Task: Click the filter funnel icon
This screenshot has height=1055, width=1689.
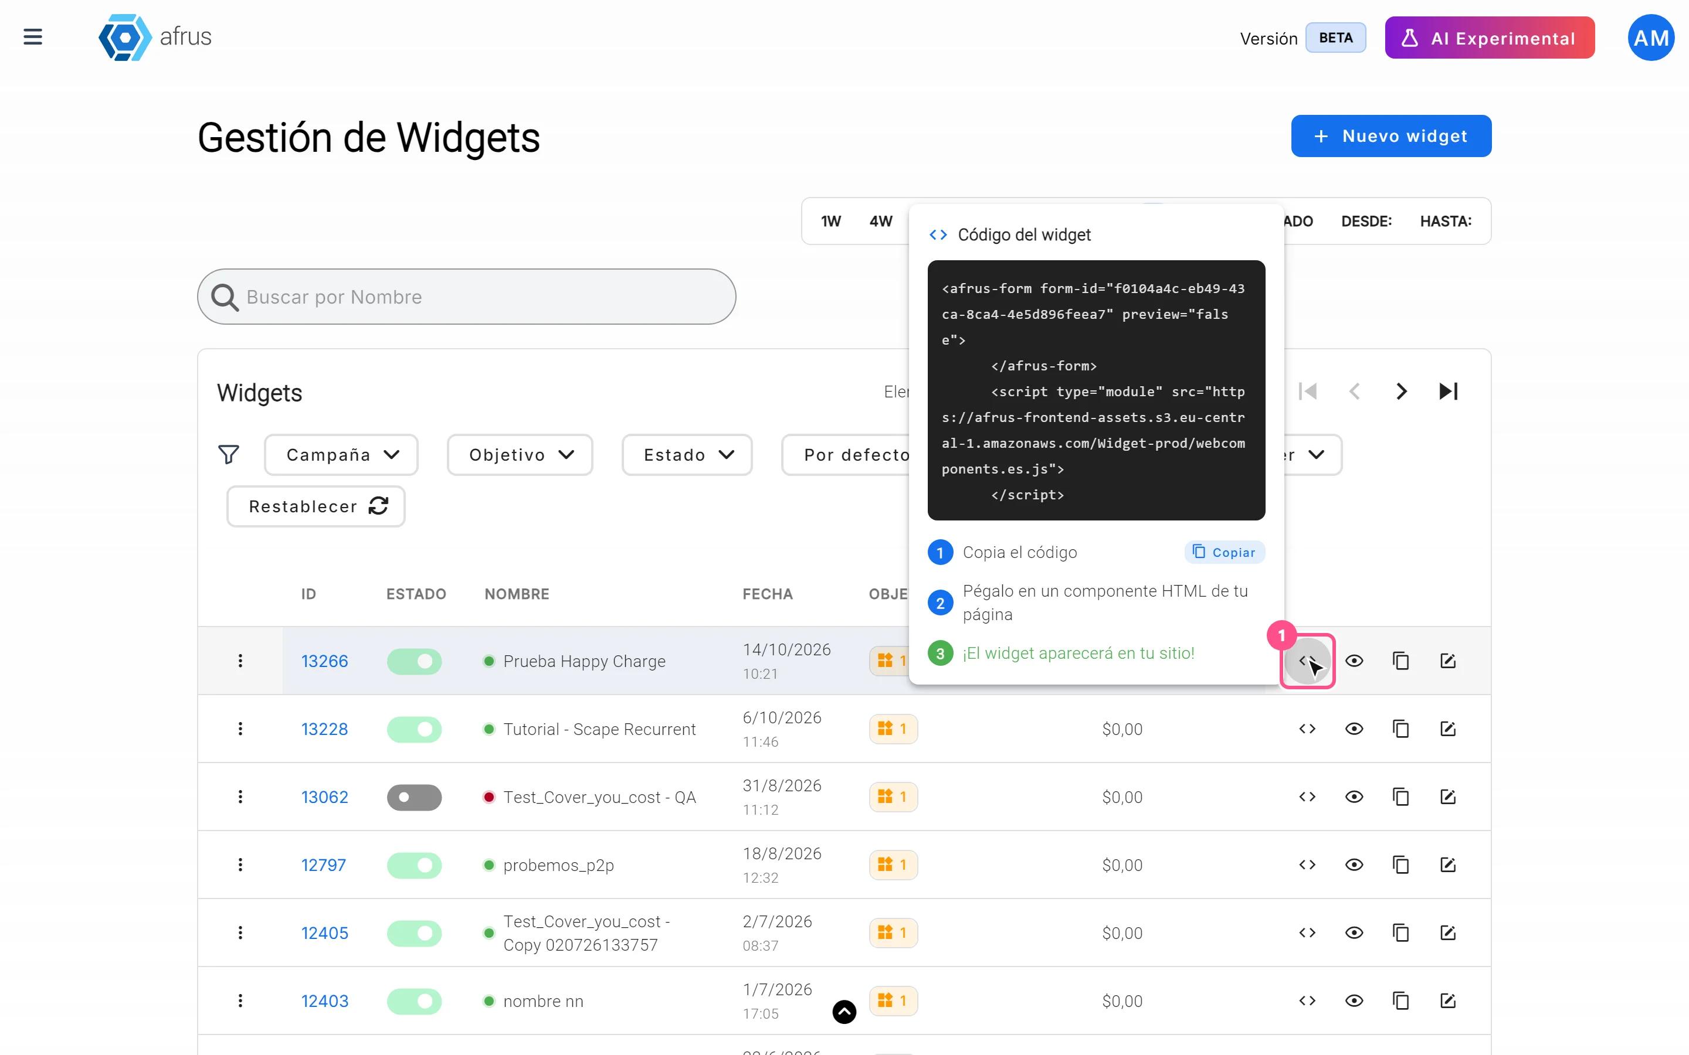Action: (228, 454)
